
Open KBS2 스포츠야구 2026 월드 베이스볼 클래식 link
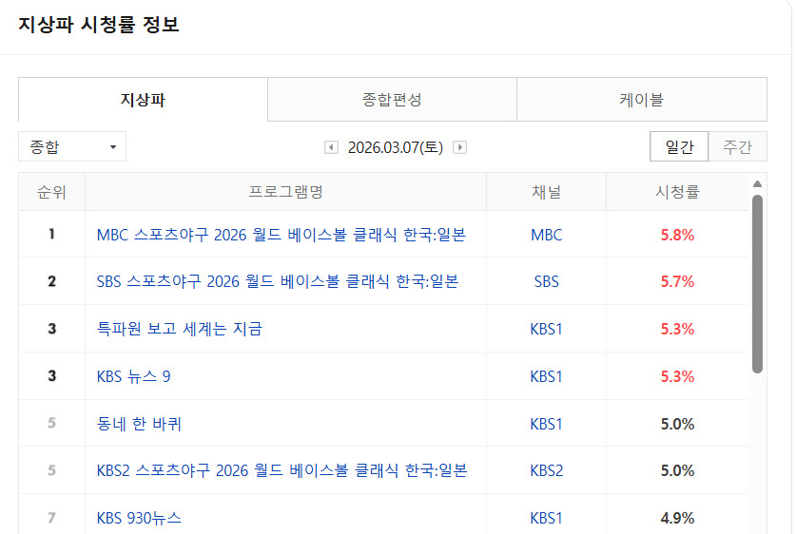(x=282, y=470)
